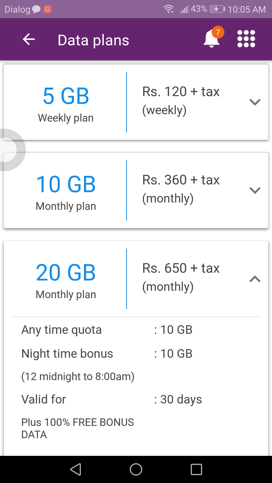
Task: Tap the back arrow in header
Action: [x=29, y=39]
